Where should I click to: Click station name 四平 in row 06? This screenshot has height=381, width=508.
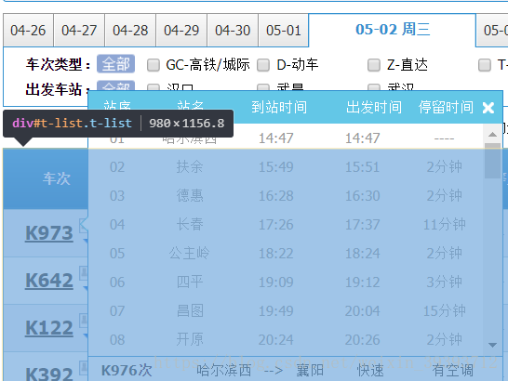point(190,282)
